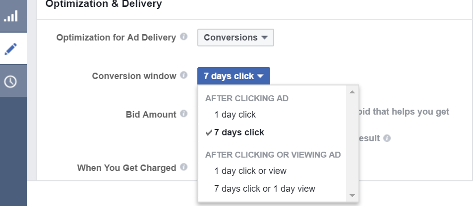Click the Conversion window label text
Screen dimensions: 473x206
[x=134, y=76]
